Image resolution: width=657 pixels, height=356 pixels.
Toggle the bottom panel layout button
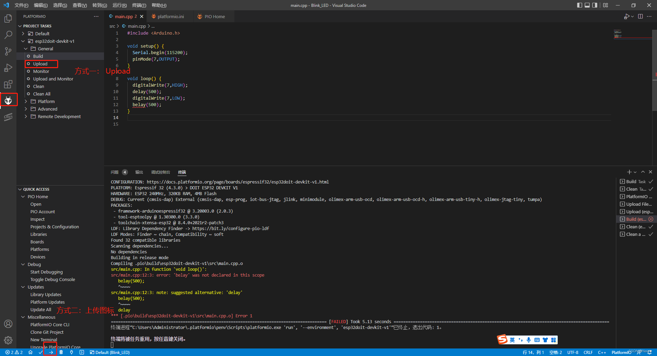tap(587, 5)
